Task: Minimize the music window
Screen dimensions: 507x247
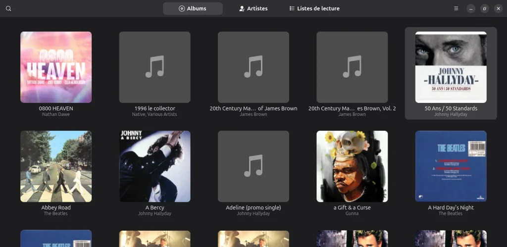Action: 471,9
